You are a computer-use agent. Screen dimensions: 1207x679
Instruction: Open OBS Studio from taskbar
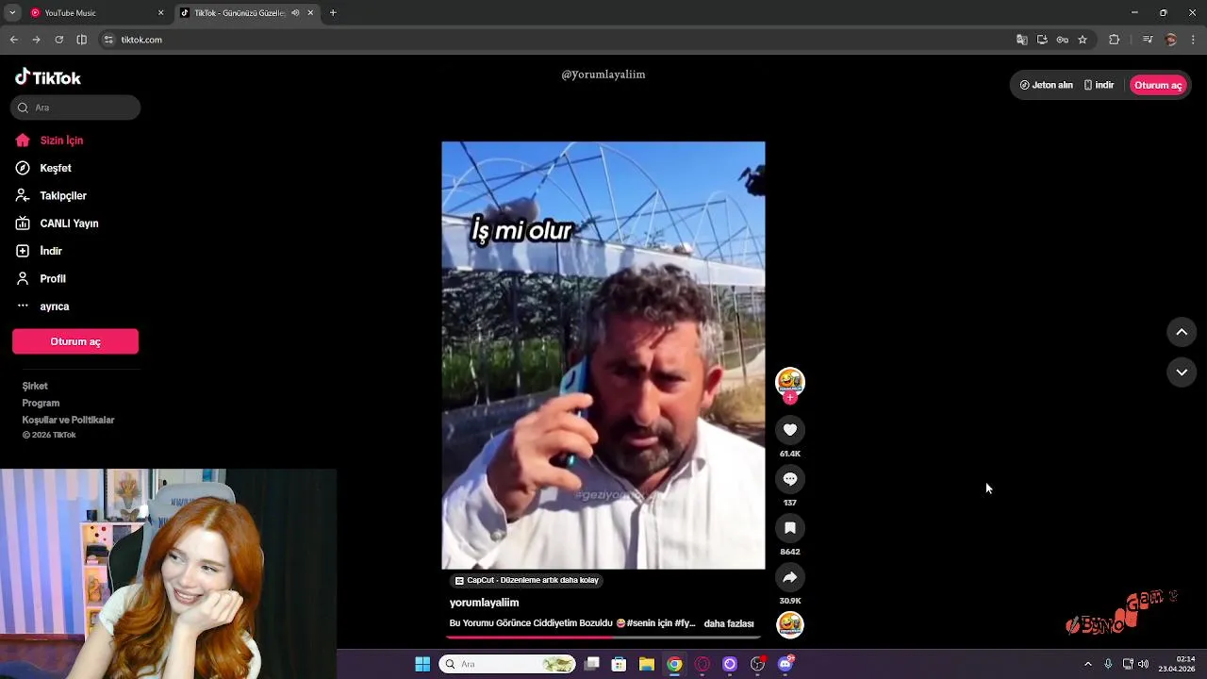(x=757, y=664)
